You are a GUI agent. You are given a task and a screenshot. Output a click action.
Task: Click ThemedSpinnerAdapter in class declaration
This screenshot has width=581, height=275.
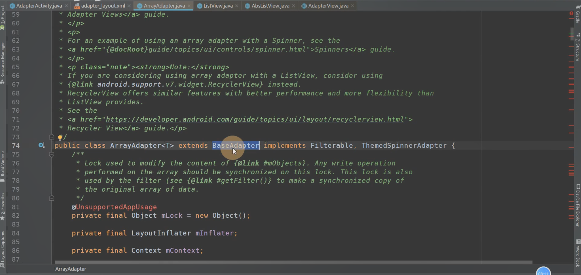(x=404, y=145)
